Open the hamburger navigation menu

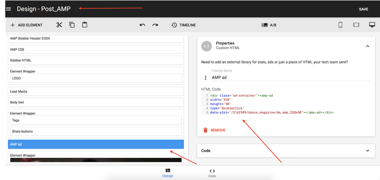pos(9,9)
